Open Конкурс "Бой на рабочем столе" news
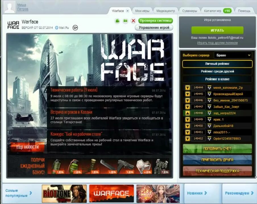The height and width of the screenshot is (204, 257). click(x=76, y=134)
